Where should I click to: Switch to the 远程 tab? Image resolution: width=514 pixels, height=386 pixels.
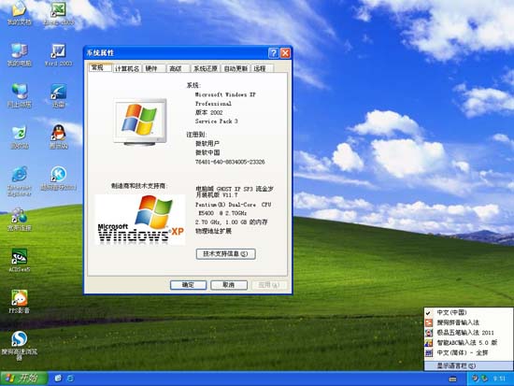point(262,68)
